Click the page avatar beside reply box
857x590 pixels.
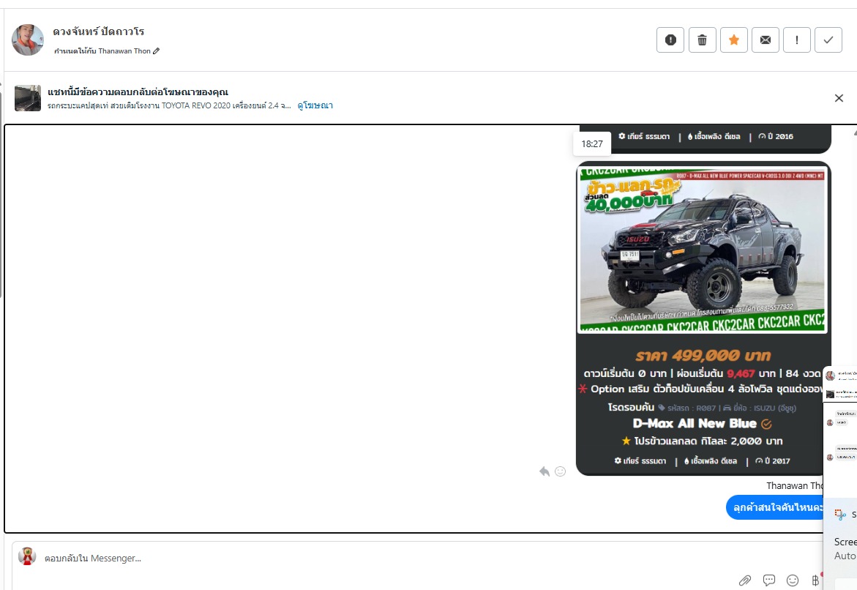point(27,556)
